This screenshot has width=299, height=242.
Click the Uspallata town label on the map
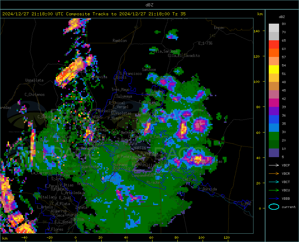[34, 80]
